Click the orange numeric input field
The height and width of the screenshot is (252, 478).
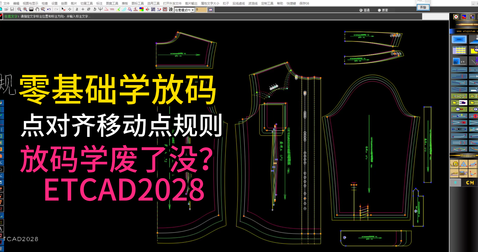click(x=201, y=10)
